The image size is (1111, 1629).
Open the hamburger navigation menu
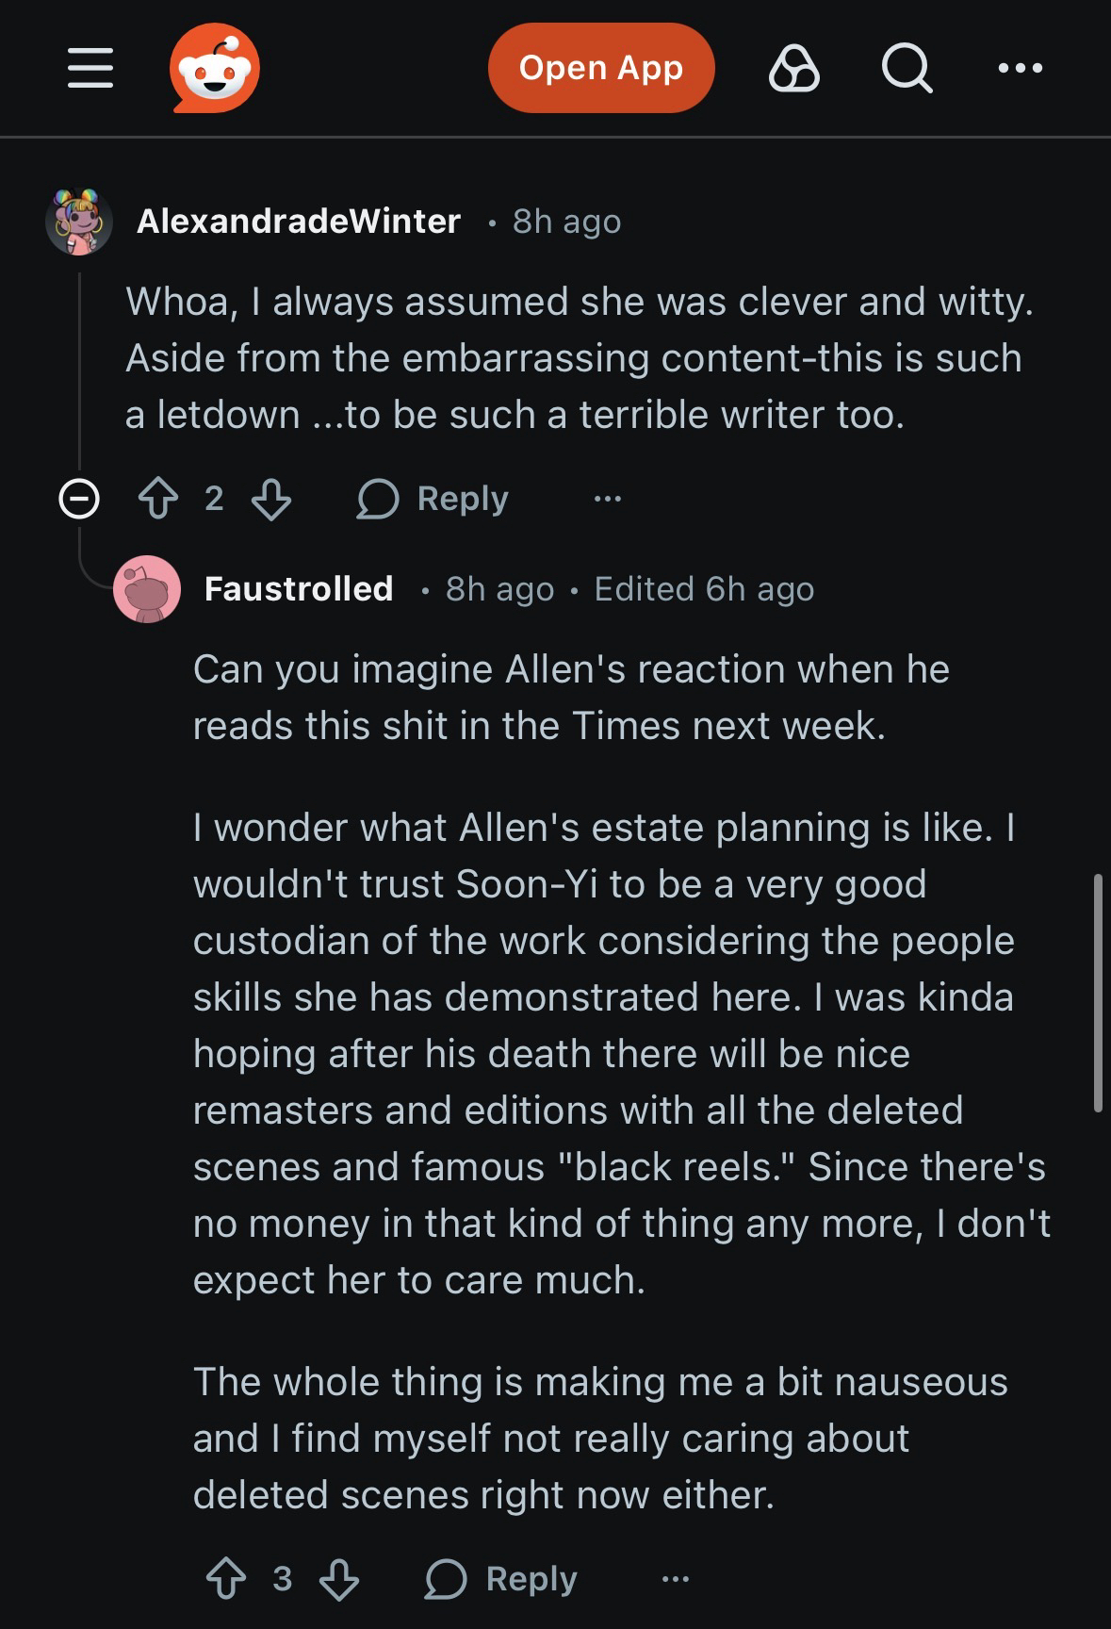tap(90, 68)
